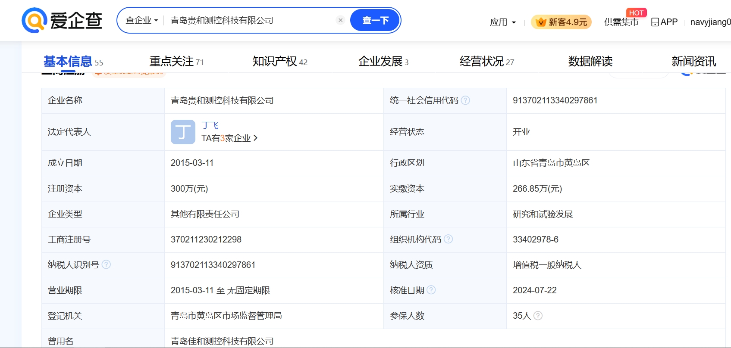The height and width of the screenshot is (348, 731).
Task: Click the former name 青岛佳和测控科技有限公司
Action: point(222,341)
